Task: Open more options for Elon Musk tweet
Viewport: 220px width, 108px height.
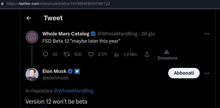Action: (x=207, y=73)
